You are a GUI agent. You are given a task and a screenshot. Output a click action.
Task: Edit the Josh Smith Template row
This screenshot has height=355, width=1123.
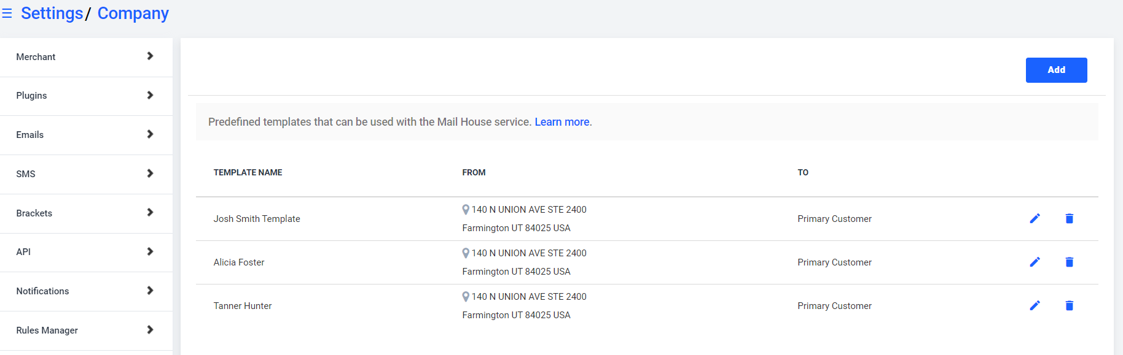[1035, 218]
